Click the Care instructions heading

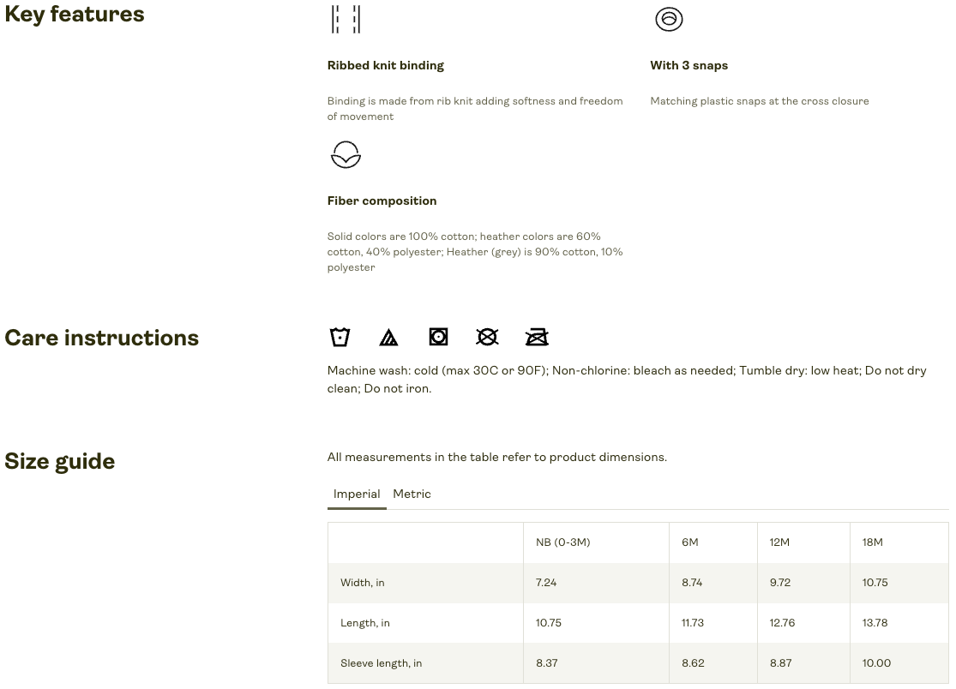coord(101,339)
